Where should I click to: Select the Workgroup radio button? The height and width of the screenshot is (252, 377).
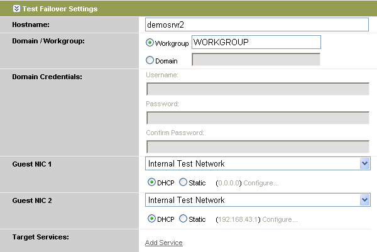150,43
